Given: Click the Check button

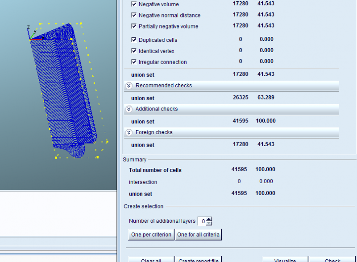Looking at the screenshot, I should point(332,259).
